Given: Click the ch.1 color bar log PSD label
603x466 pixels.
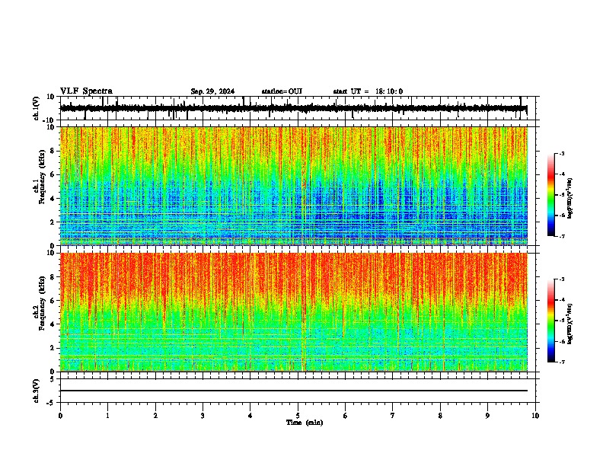Looking at the screenshot, I should 570,199.
